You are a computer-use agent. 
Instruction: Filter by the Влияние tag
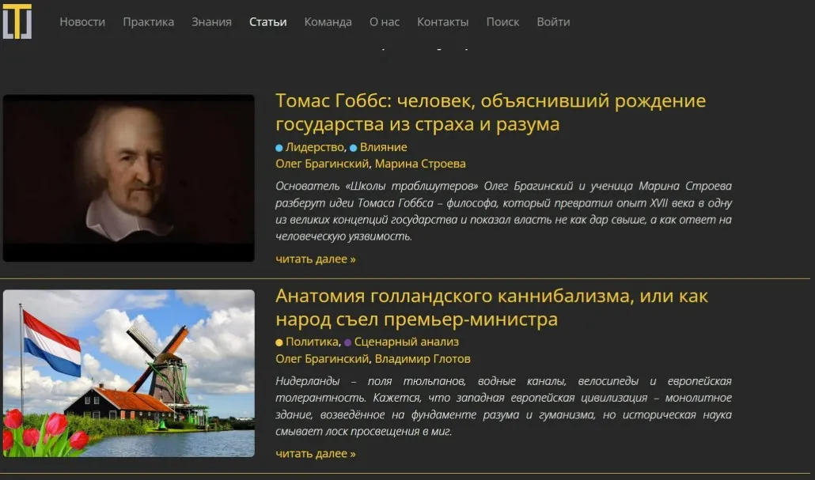coord(384,147)
